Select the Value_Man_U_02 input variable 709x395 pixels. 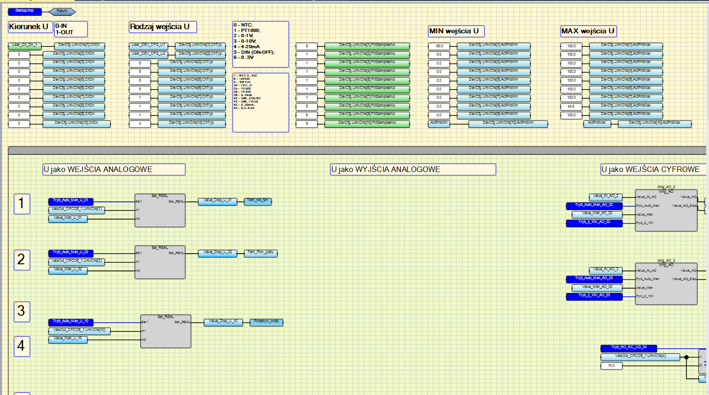68,271
